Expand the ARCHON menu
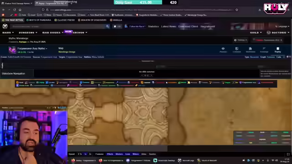Image resolution: width=292 pixels, height=164 pixels. [80, 32]
